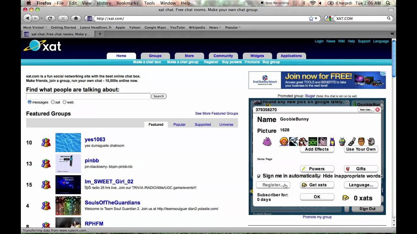Go forward with Firefox forward arrow
Screen dimensions: 417x234
(36, 19)
